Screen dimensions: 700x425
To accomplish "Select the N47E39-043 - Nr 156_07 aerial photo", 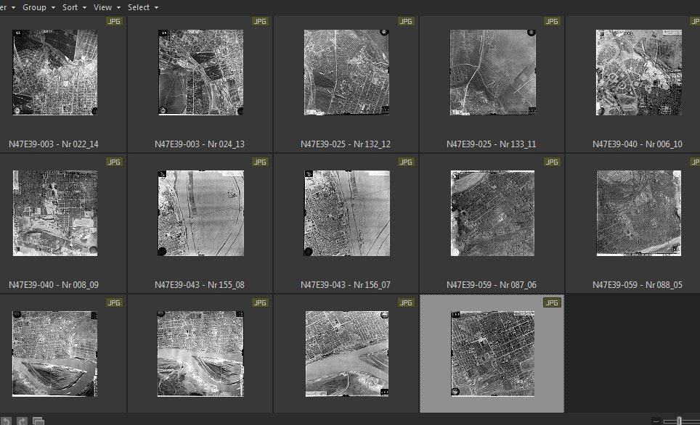I will [x=346, y=213].
